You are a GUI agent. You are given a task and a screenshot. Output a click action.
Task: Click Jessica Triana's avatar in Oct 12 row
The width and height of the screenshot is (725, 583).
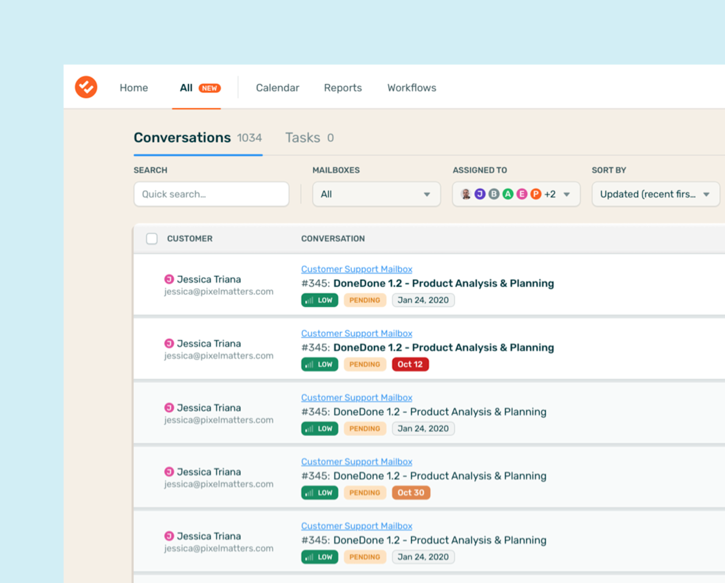(x=169, y=343)
